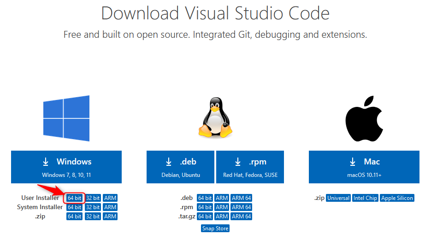Click the big Mac download button
Image resolution: width=437 pixels, height=246 pixels.
pos(364,167)
